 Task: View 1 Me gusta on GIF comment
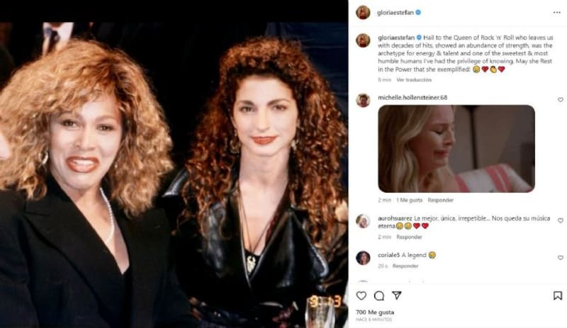pyautogui.click(x=410, y=200)
